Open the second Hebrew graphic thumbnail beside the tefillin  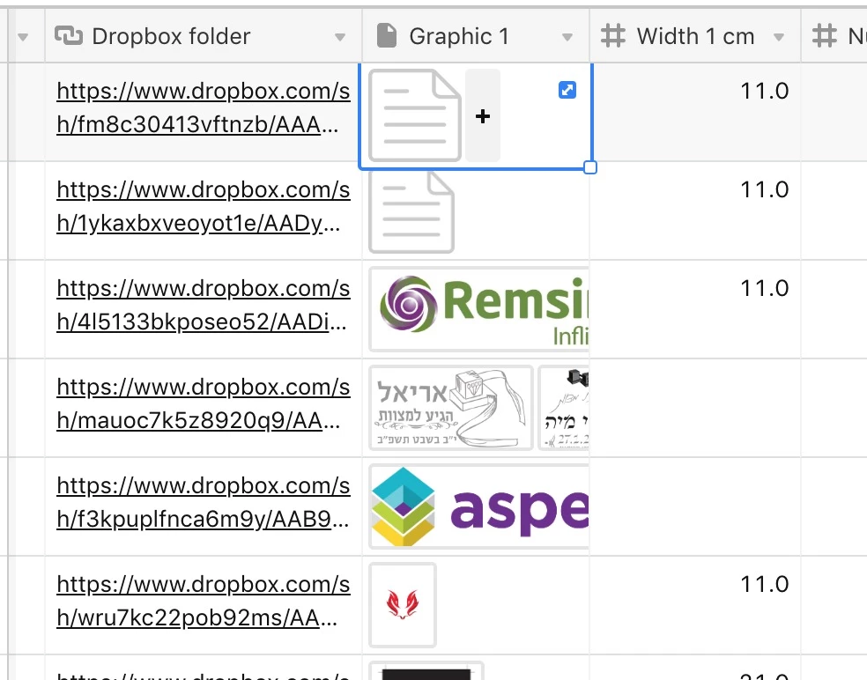(x=563, y=408)
